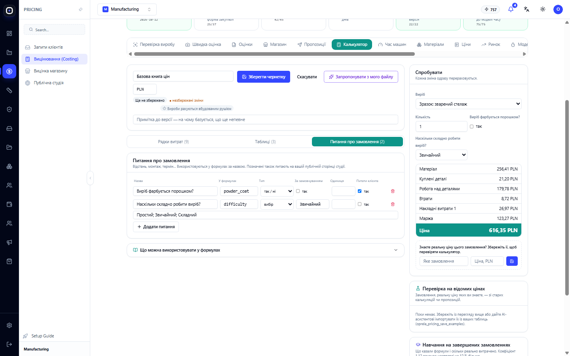The image size is (570, 356).
Task: Save the real order price example
Action: 512,261
